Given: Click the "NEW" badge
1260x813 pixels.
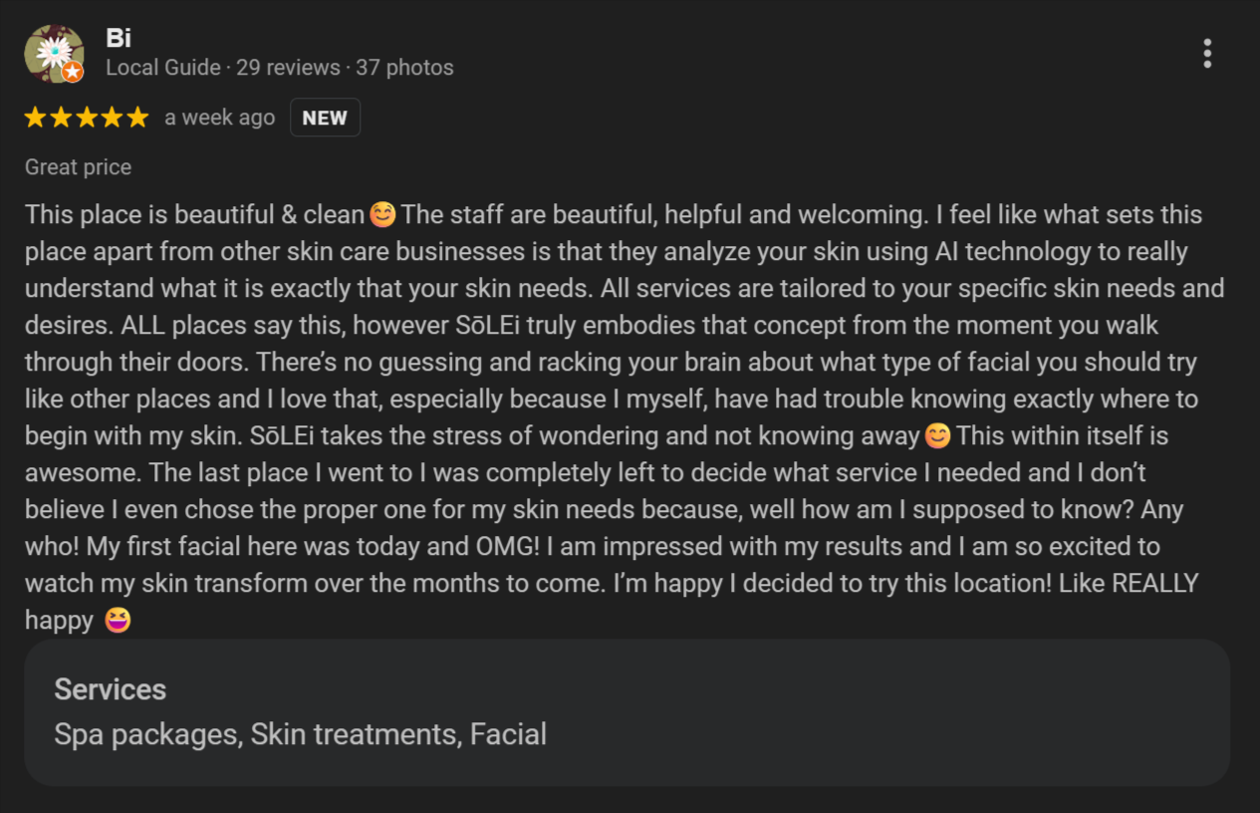Looking at the screenshot, I should click(325, 118).
